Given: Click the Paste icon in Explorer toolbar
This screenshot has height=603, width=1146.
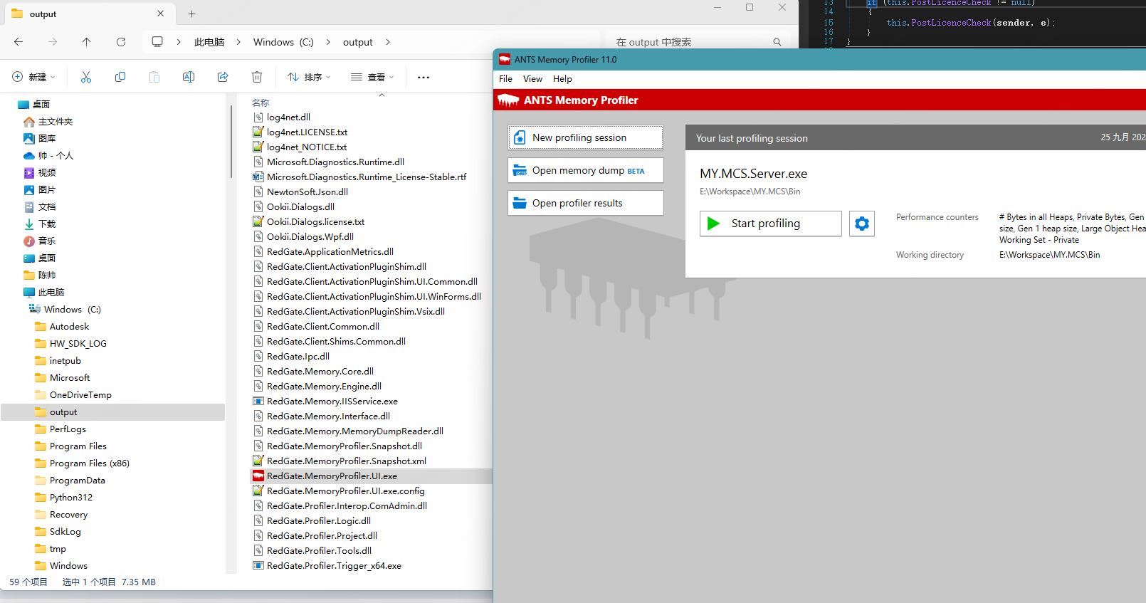Looking at the screenshot, I should tap(154, 77).
